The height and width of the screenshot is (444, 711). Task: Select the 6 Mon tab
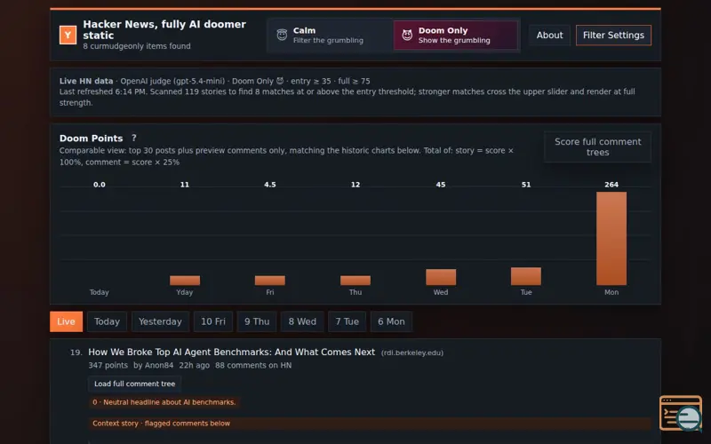point(391,321)
